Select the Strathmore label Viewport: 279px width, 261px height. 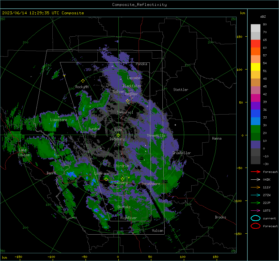point(151,184)
